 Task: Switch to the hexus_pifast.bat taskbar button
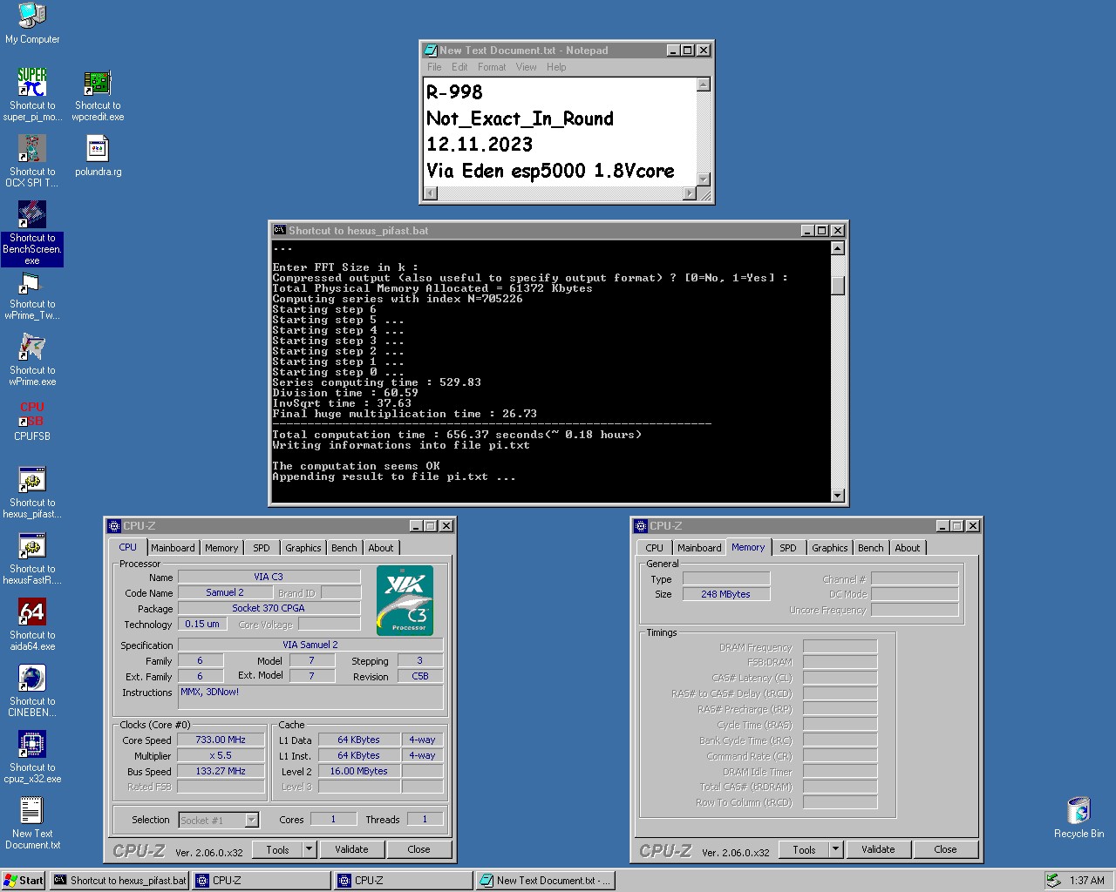tap(119, 881)
